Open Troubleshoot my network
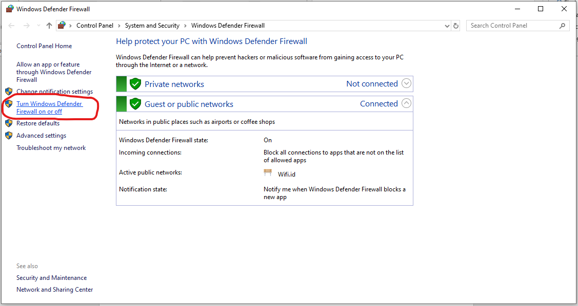Viewport: 578px width, 306px height. 51,148
